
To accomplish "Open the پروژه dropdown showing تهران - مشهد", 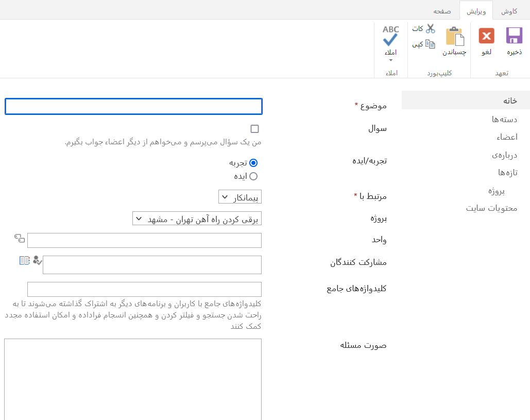I will (x=197, y=219).
